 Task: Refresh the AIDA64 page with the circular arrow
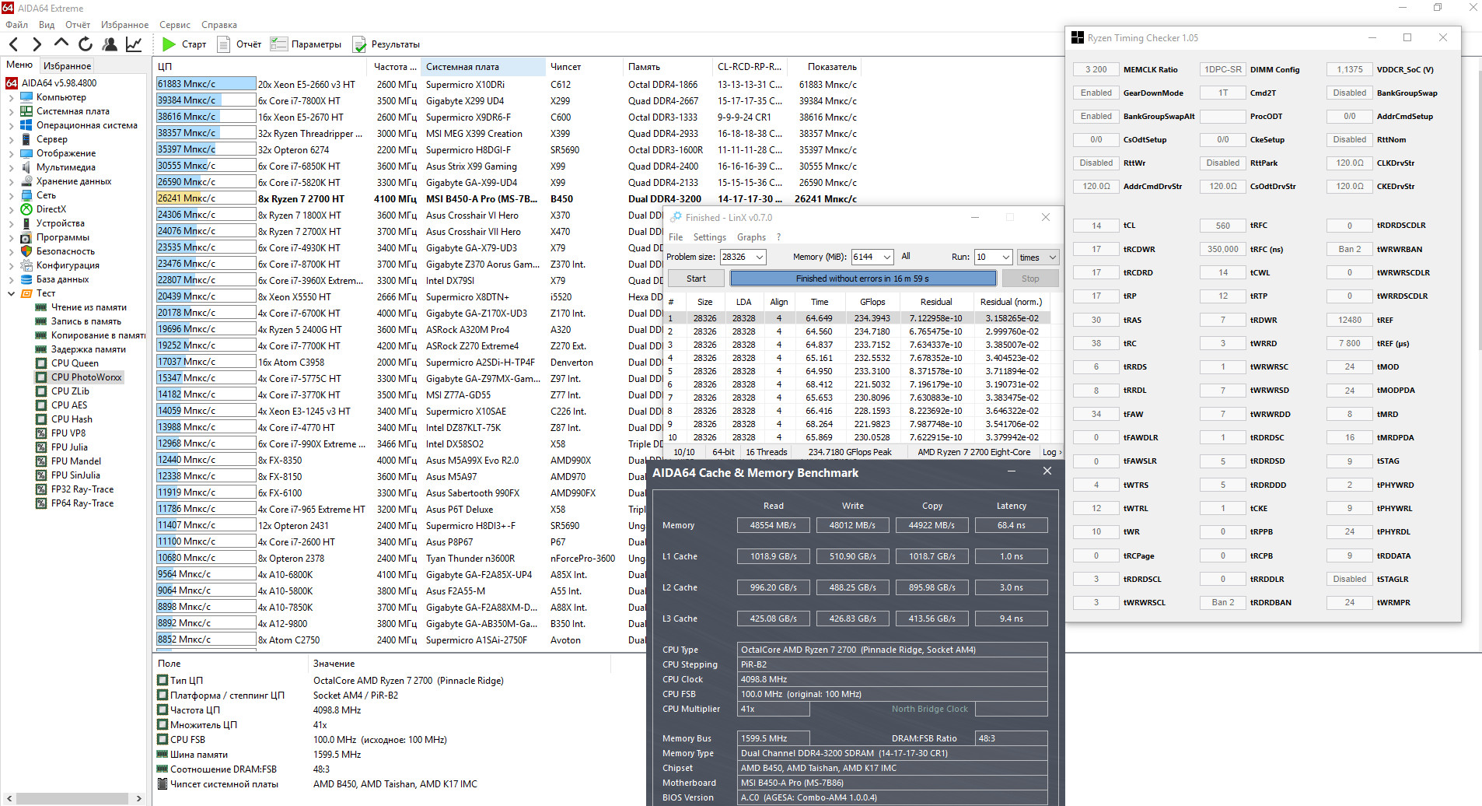click(x=86, y=44)
